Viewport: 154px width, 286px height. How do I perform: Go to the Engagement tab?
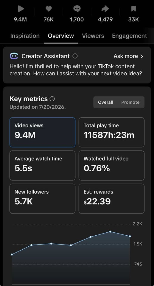tap(129, 36)
